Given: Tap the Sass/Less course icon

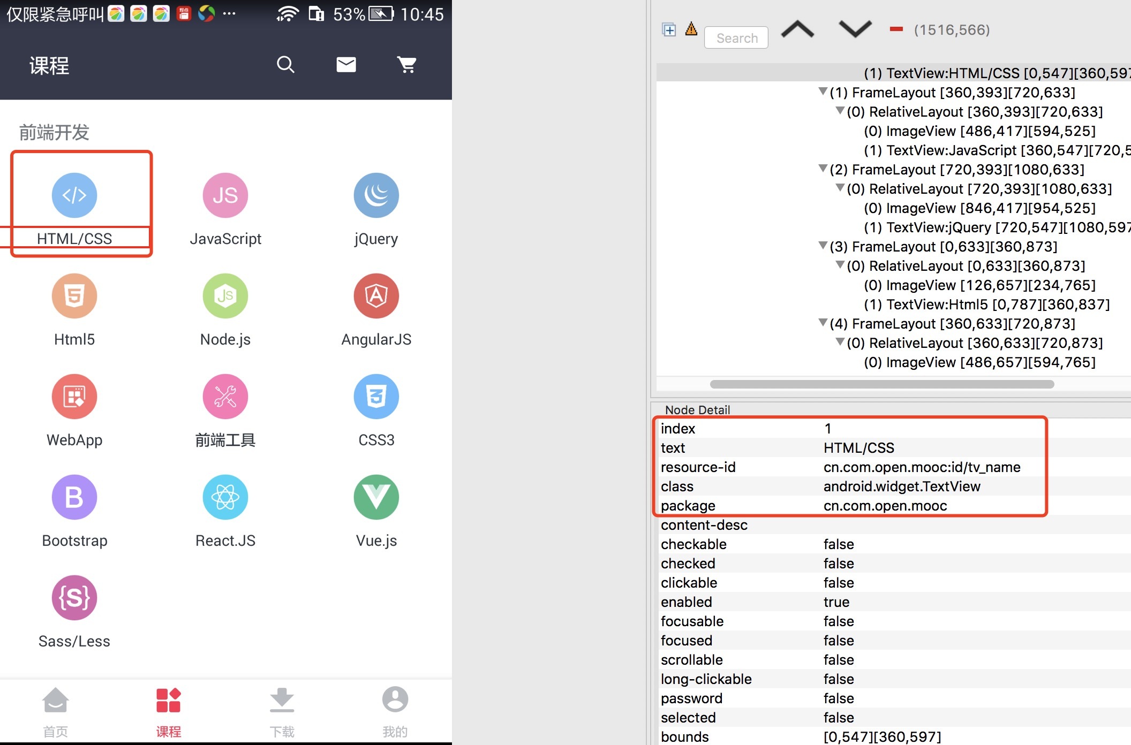Looking at the screenshot, I should coord(74,598).
